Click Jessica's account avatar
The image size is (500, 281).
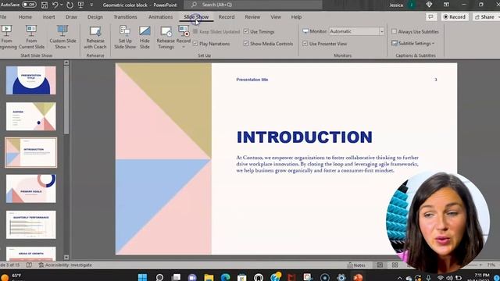coord(412,5)
